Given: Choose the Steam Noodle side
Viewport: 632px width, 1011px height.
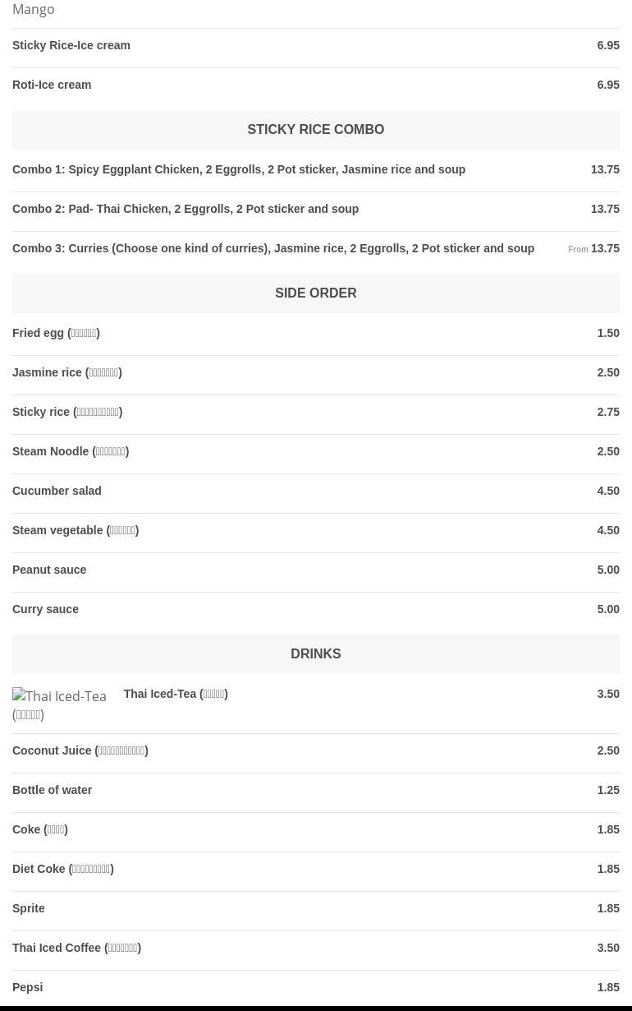Looking at the screenshot, I should coord(71,451).
